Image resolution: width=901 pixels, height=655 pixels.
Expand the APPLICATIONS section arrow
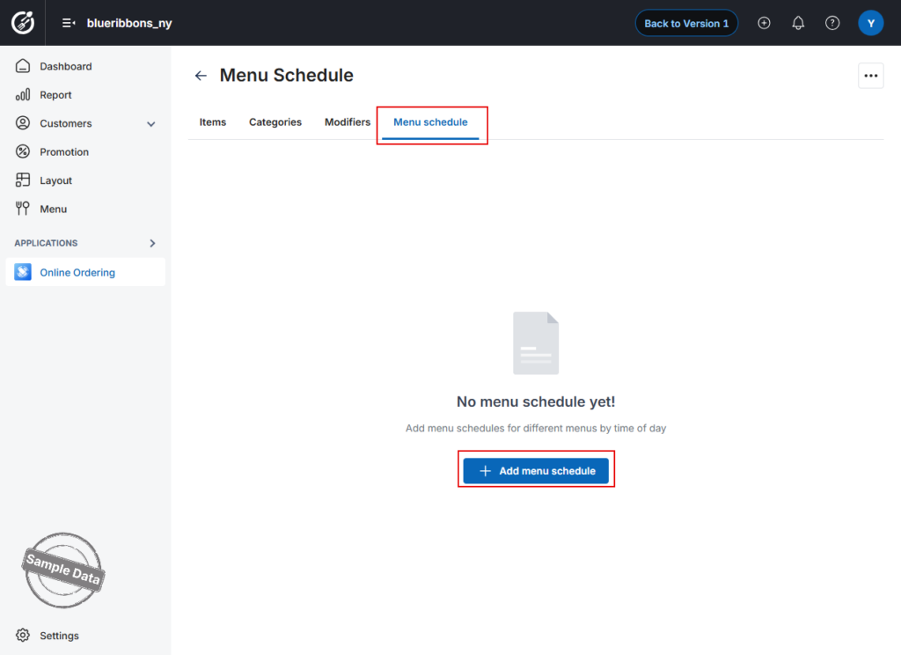[152, 243]
